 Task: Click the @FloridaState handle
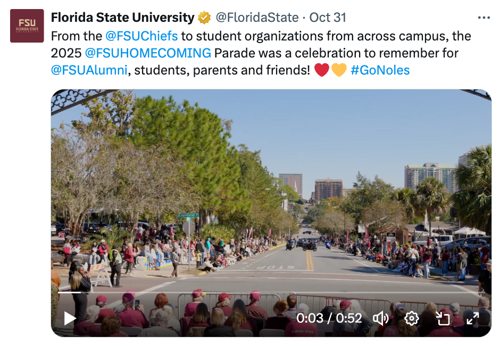pyautogui.click(x=257, y=18)
